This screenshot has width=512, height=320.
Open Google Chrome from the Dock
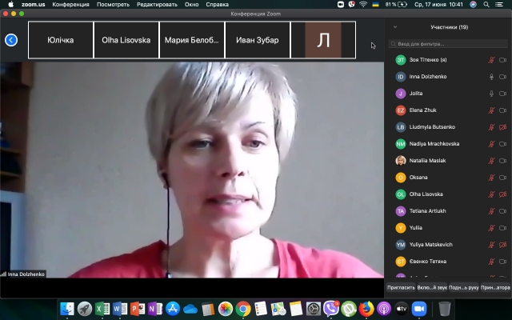point(243,309)
